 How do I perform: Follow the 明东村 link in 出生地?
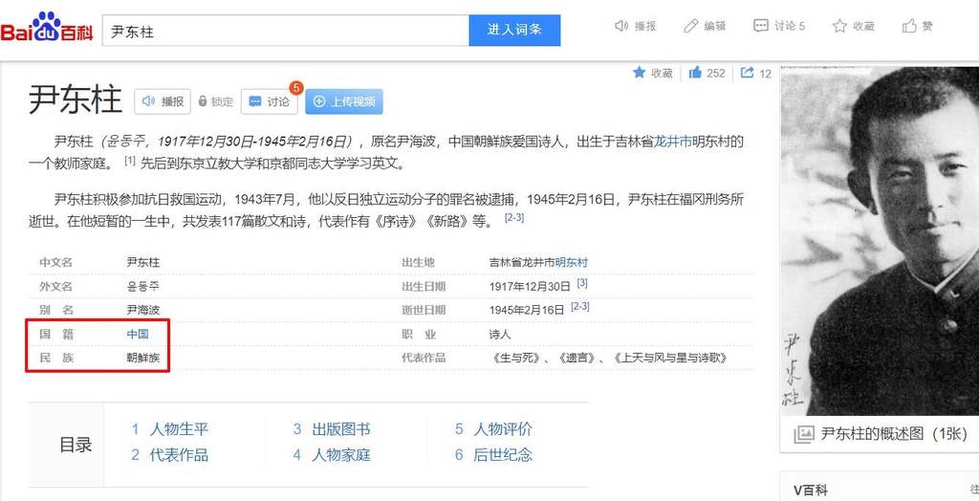point(572,262)
